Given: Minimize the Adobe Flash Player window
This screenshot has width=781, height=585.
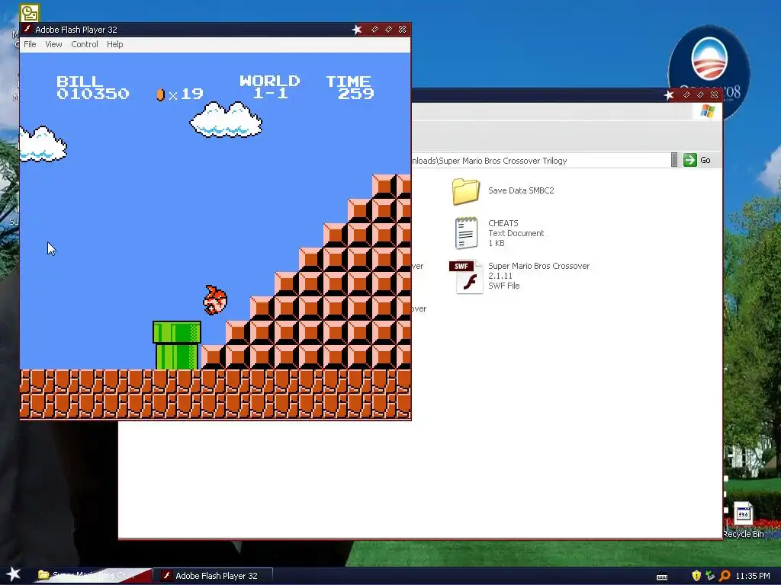Looking at the screenshot, I should (374, 30).
